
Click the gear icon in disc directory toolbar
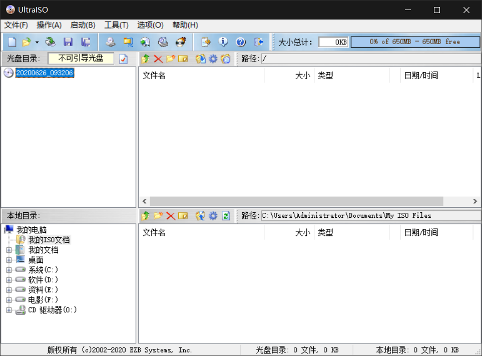213,59
